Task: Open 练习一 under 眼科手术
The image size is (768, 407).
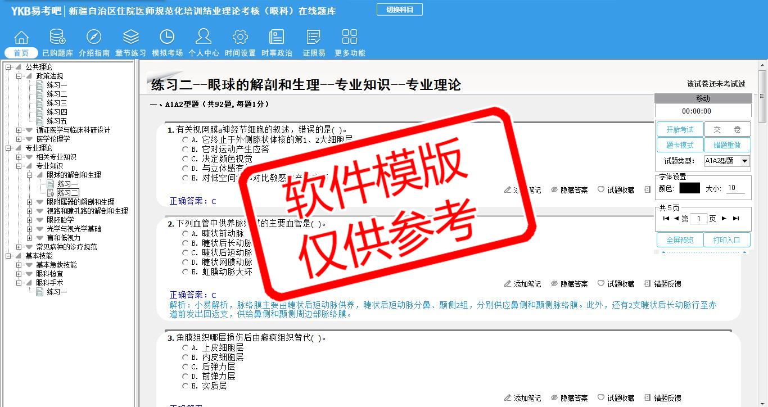Action: pos(57,292)
